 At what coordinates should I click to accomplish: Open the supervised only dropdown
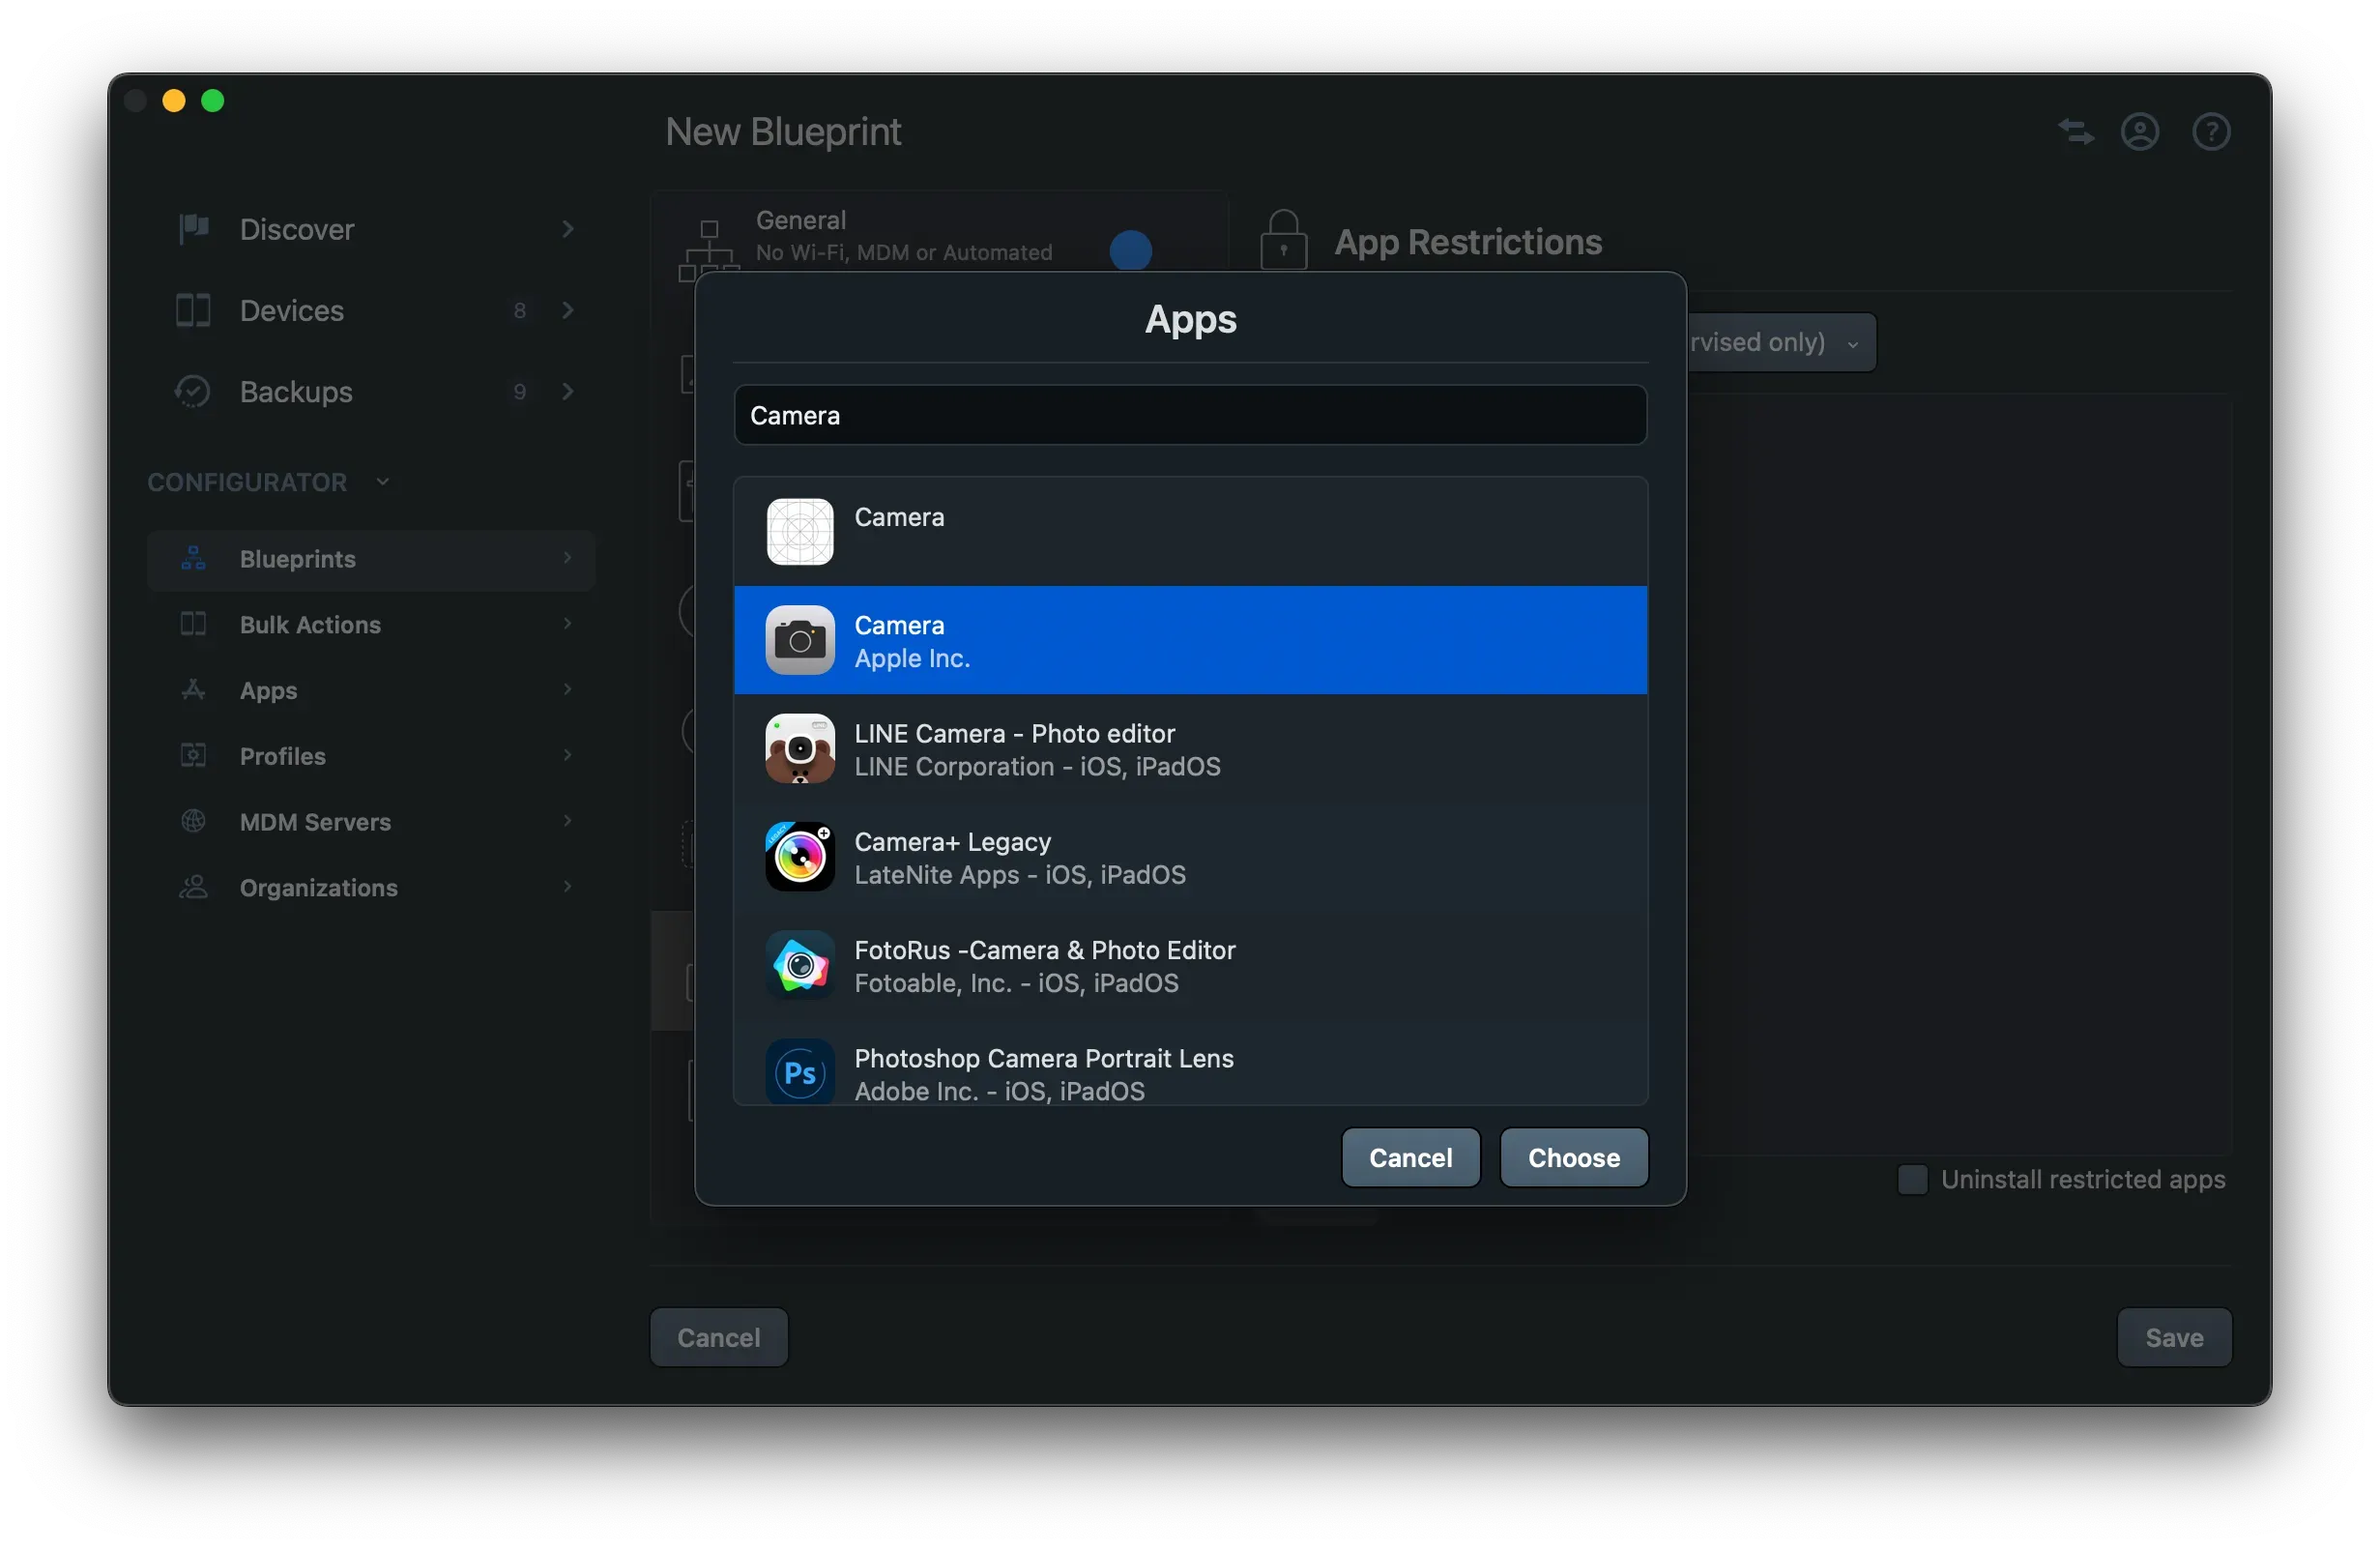1855,342
